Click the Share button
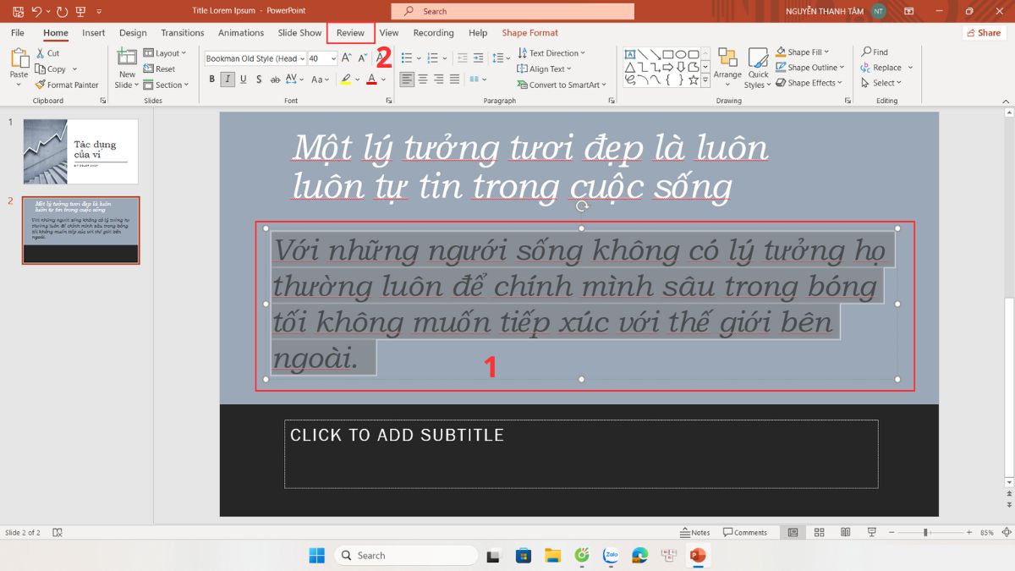The image size is (1015, 571). (x=984, y=33)
